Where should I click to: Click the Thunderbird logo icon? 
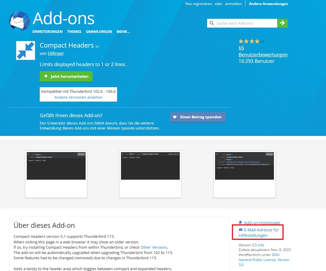coord(19,21)
